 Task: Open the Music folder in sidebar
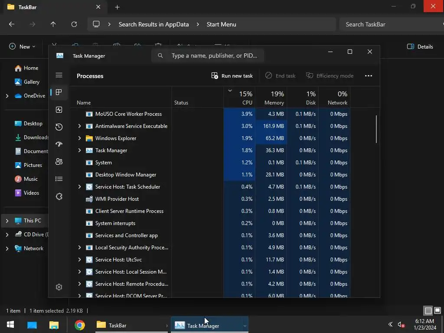26,179
